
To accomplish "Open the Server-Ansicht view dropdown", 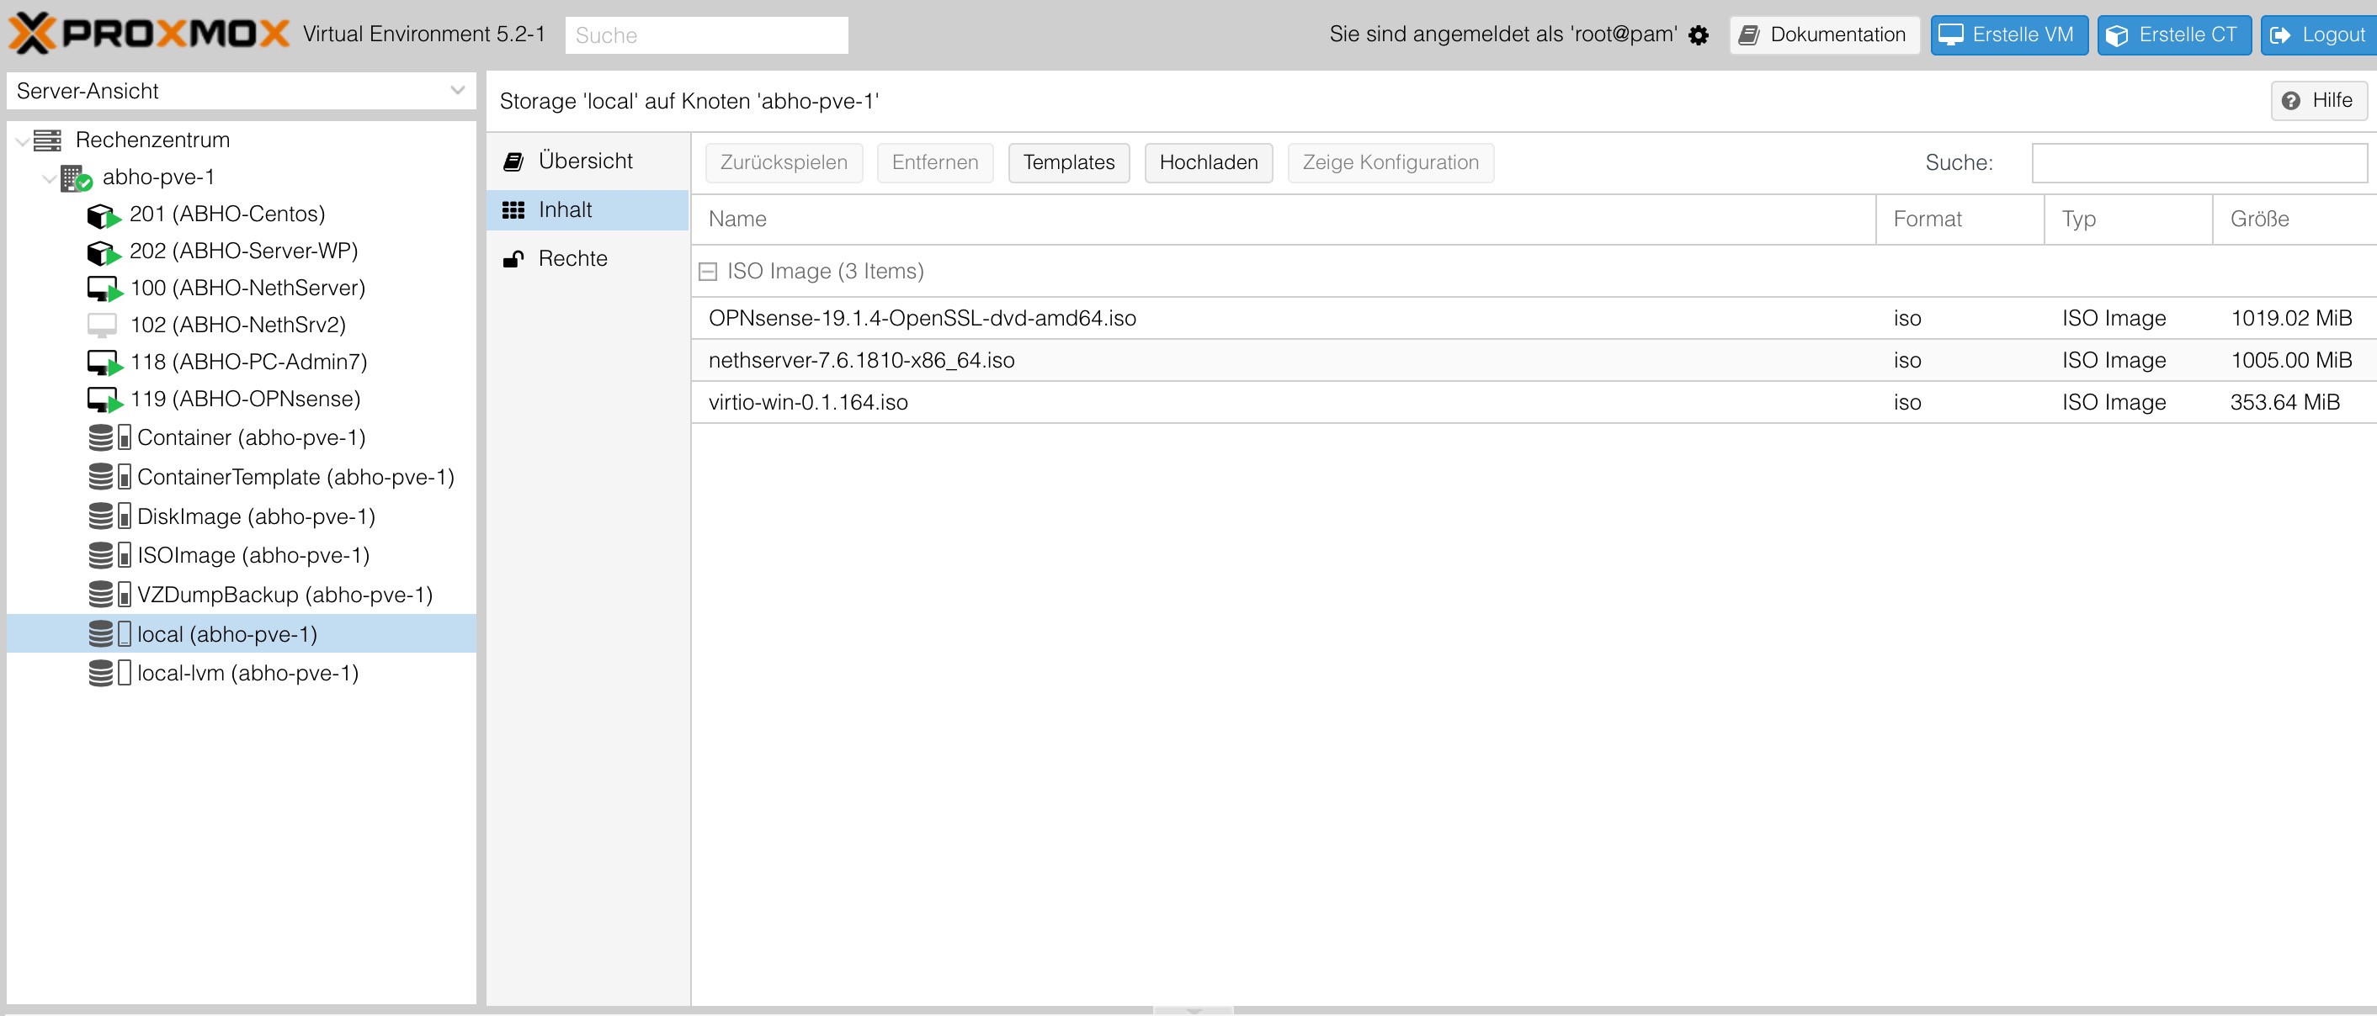I will point(457,90).
